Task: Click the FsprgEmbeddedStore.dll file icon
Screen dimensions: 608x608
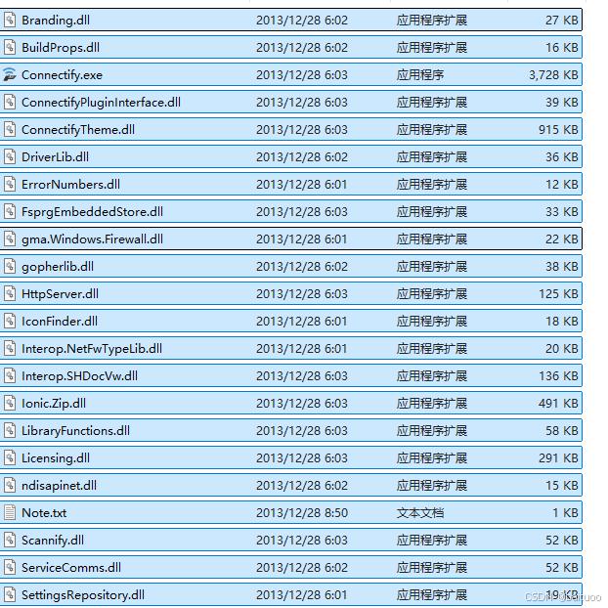Action: pos(10,211)
